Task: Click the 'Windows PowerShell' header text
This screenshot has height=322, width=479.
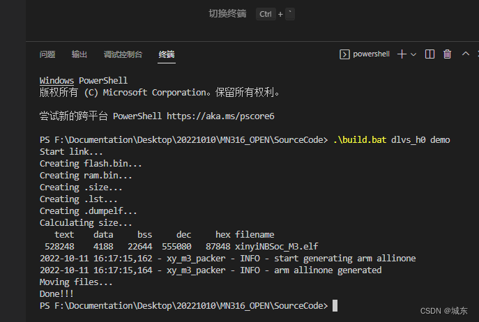Action: point(84,81)
